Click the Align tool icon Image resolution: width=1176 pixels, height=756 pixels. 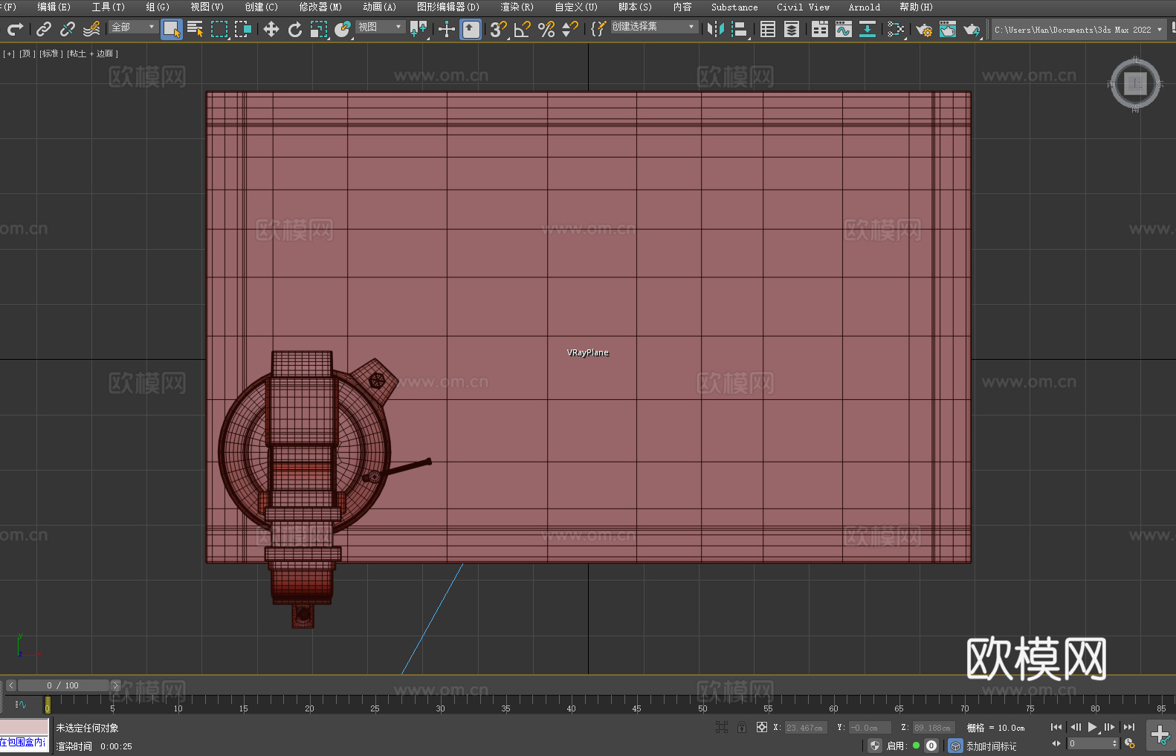pyautogui.click(x=740, y=29)
